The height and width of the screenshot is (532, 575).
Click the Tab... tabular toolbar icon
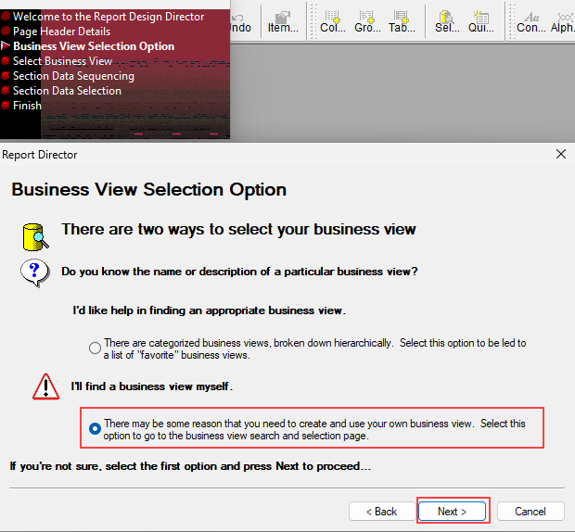coord(402,23)
